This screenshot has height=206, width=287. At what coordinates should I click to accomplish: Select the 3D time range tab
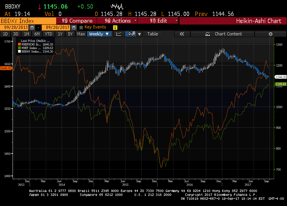tap(16, 34)
